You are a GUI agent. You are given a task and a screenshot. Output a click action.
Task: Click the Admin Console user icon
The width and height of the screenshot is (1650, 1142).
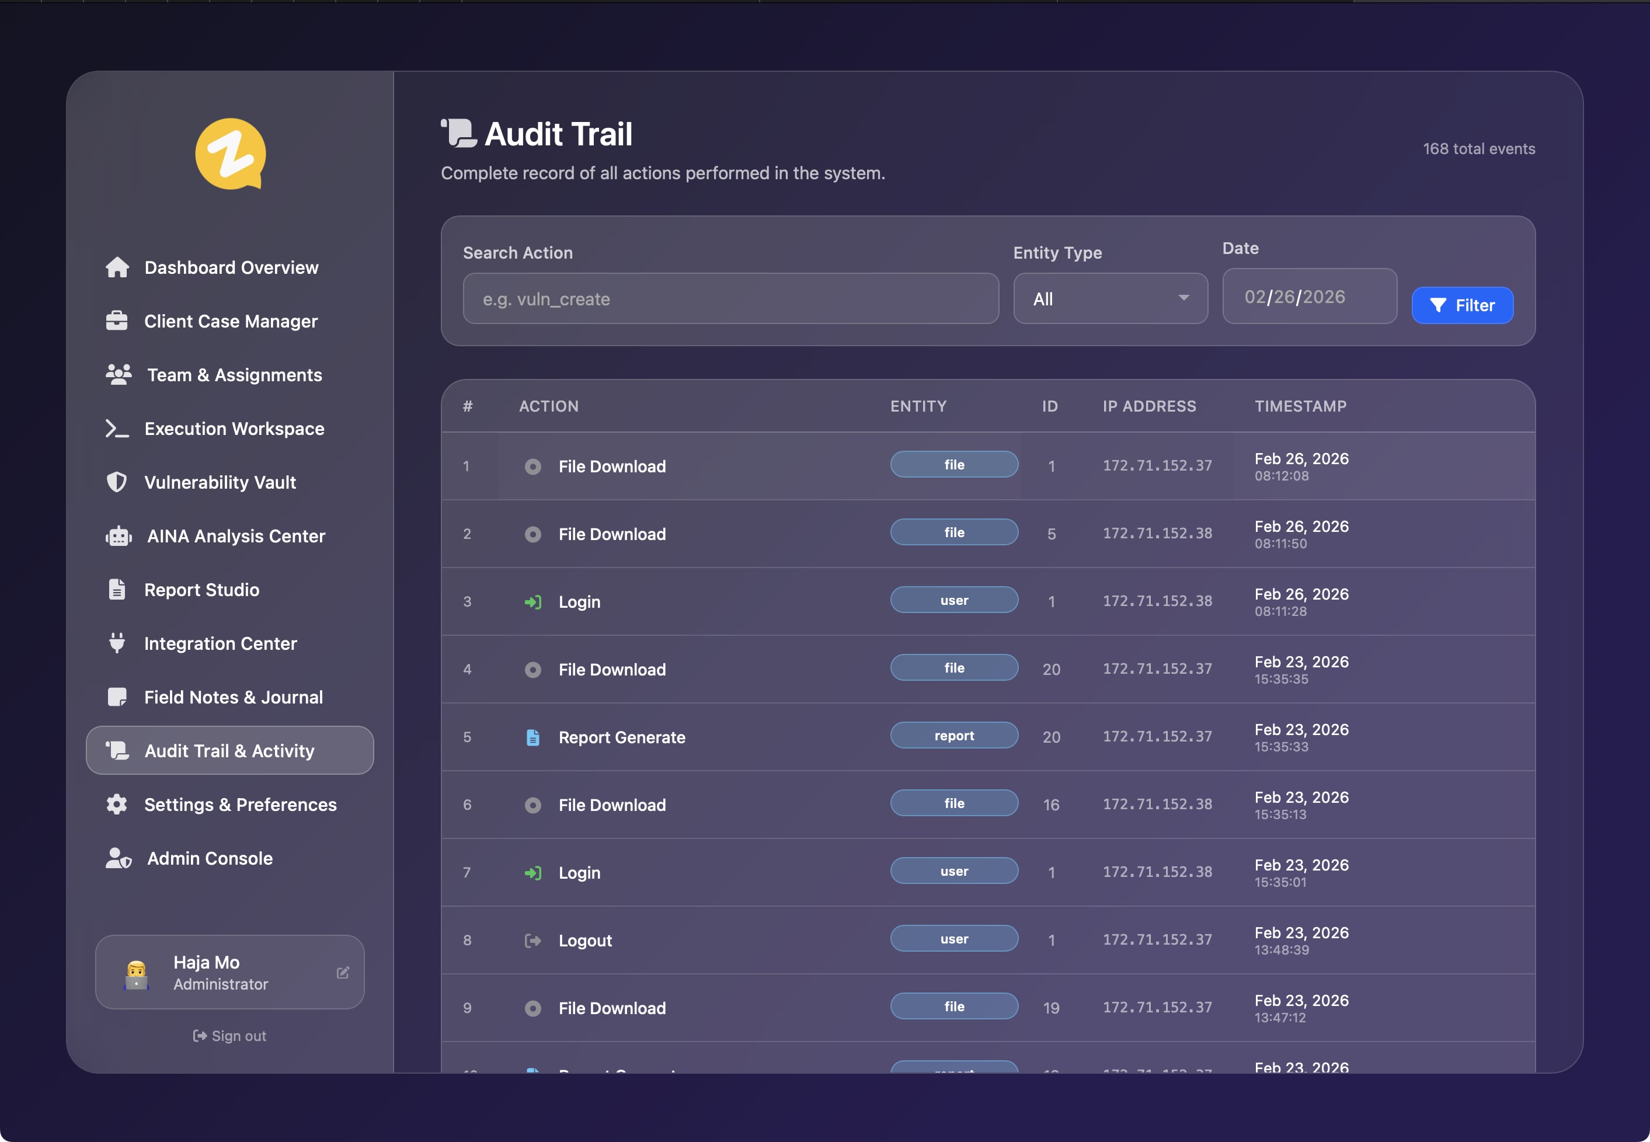point(118,858)
